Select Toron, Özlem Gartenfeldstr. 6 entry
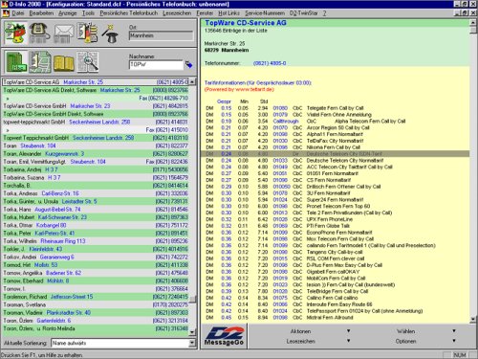Screen dimensions: 478x359 pos(96,321)
